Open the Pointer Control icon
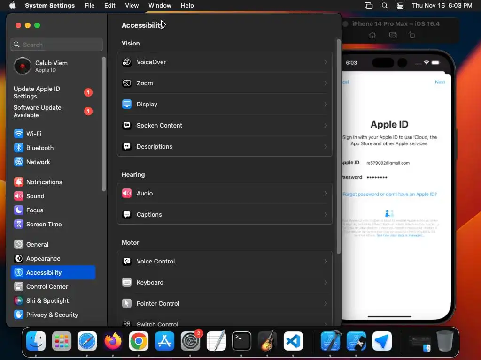The image size is (481, 360). [x=127, y=303]
